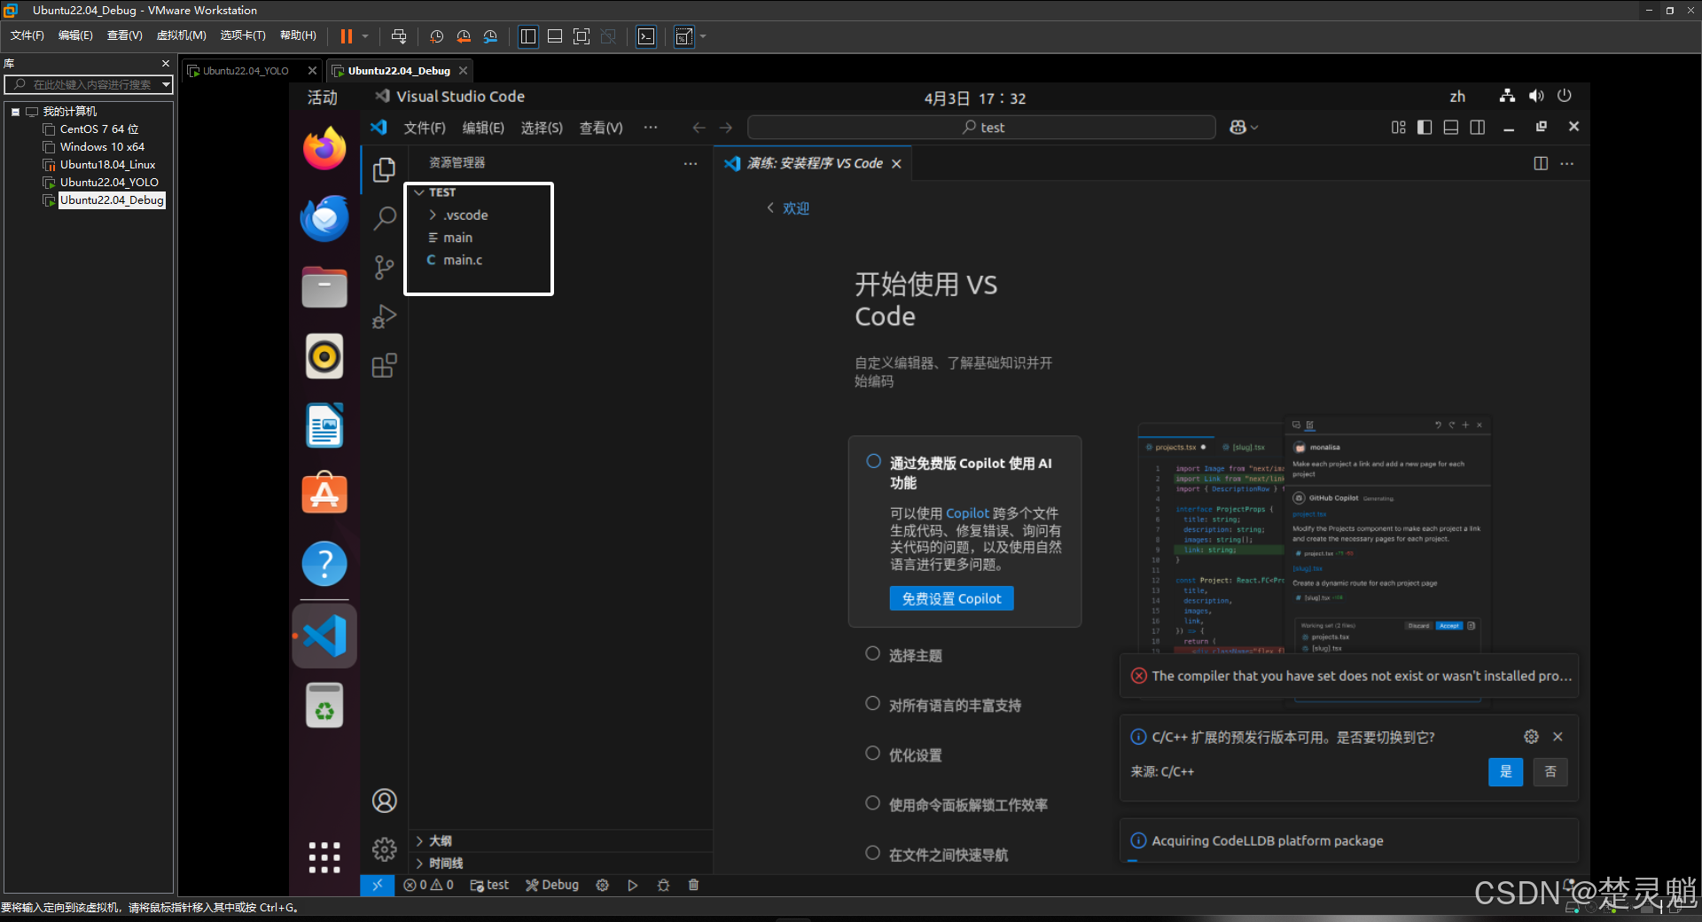Open VMware 虚拟机(M) menu
1702x922 pixels.
181,35
